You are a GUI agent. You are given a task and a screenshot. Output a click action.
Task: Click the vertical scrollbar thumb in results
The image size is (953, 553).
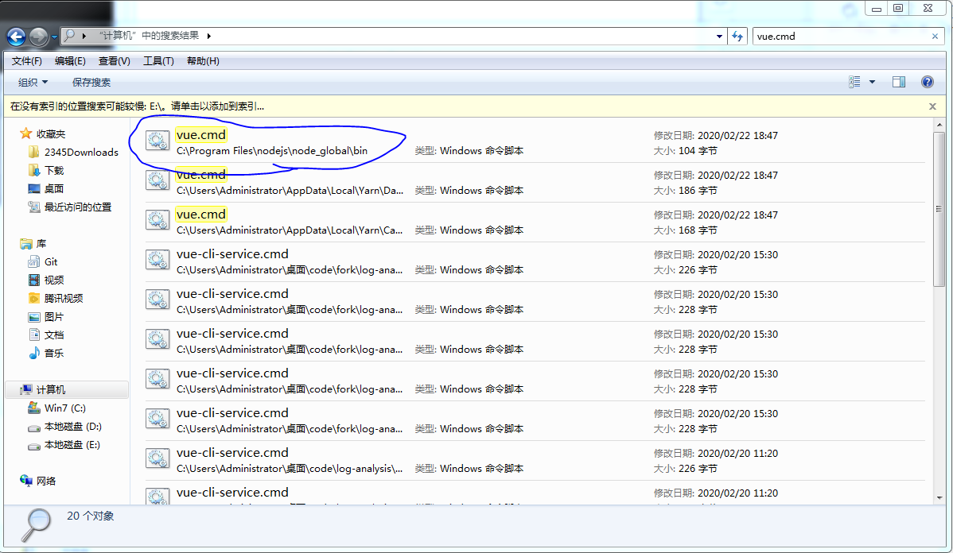coord(939,208)
